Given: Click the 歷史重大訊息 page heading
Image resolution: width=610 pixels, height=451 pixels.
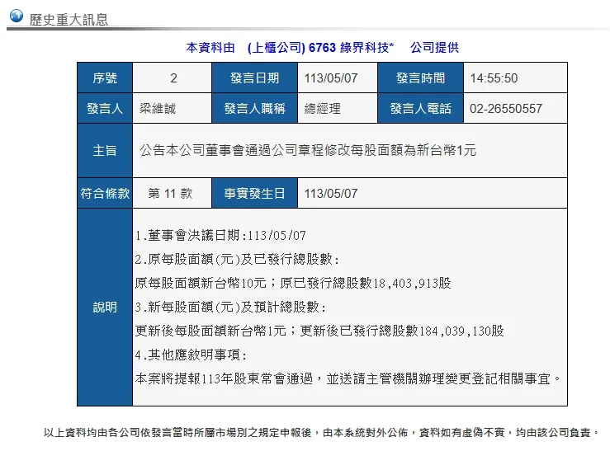Looking at the screenshot, I should click(x=69, y=20).
